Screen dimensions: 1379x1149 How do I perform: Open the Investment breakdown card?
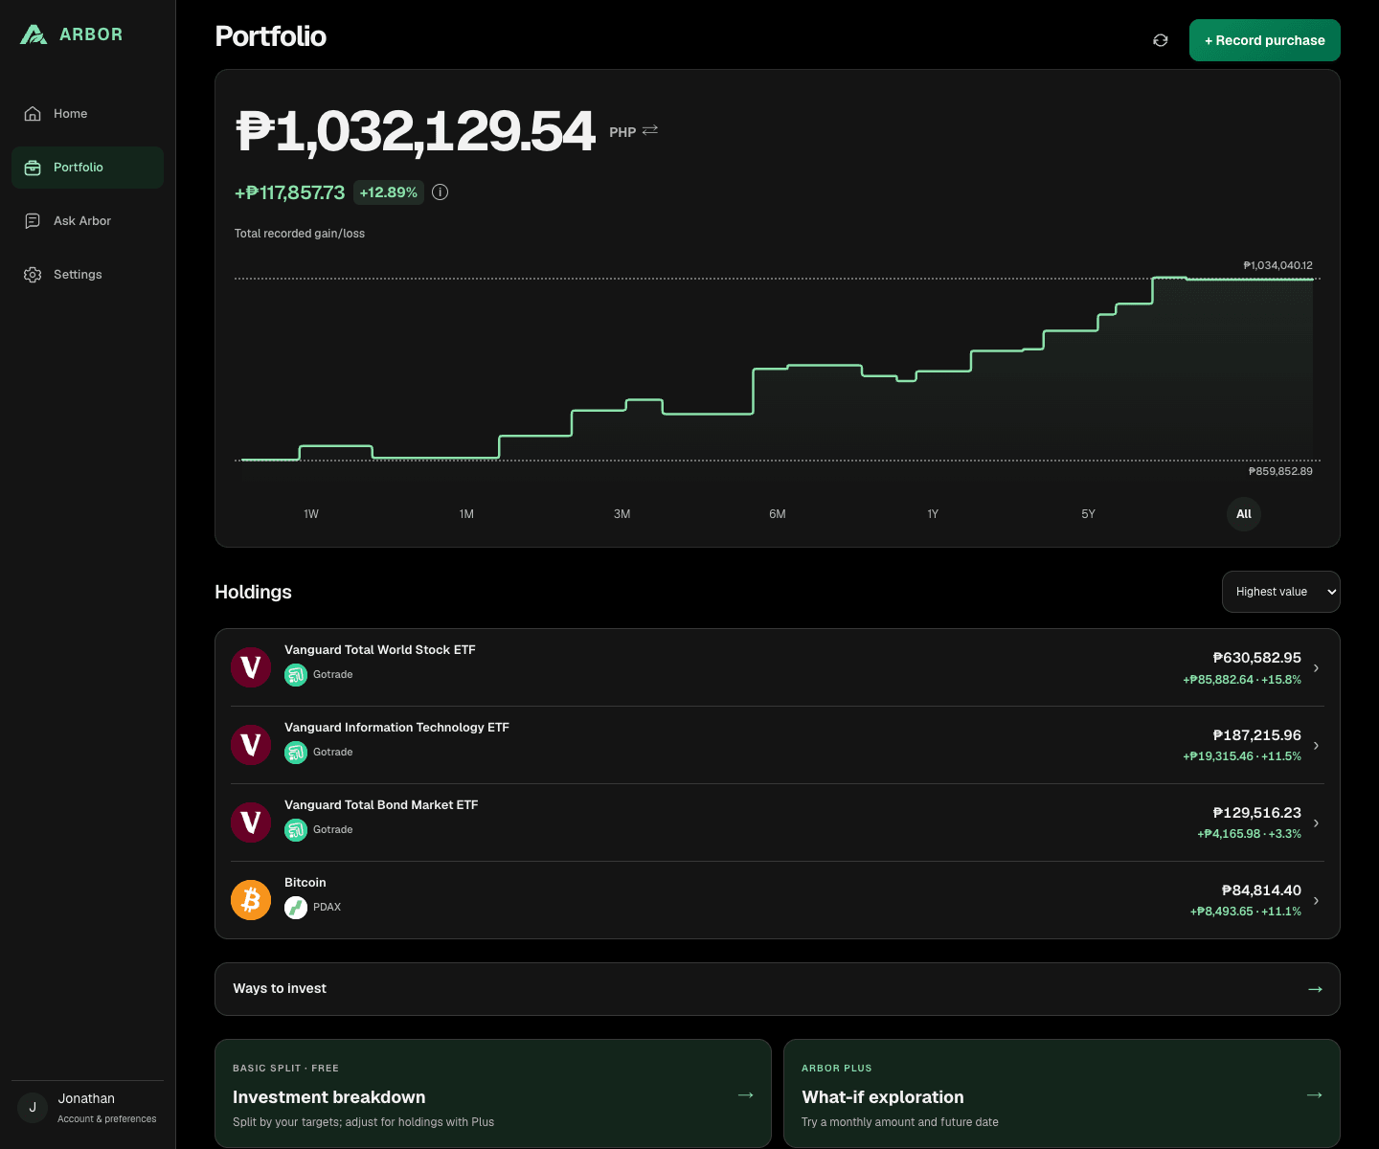(x=493, y=1093)
